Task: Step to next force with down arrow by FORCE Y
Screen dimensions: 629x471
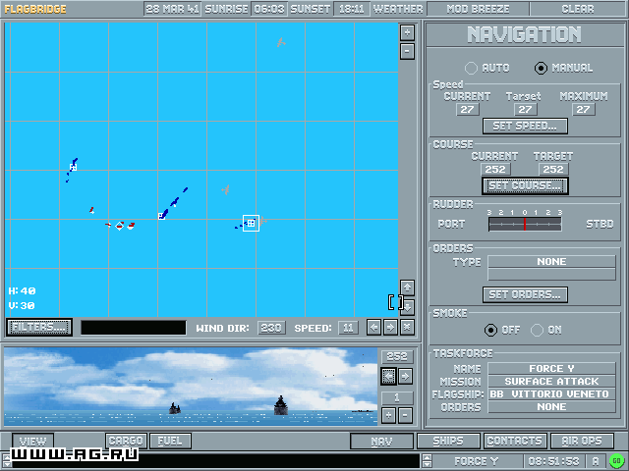Action: click(428, 464)
